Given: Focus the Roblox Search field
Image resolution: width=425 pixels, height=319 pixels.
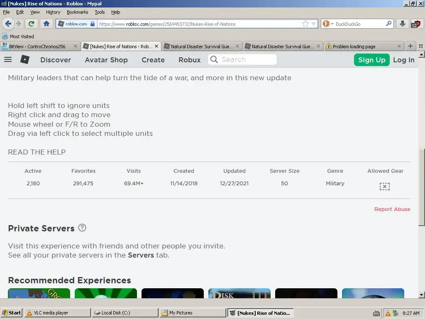Looking at the screenshot, I should 242,59.
